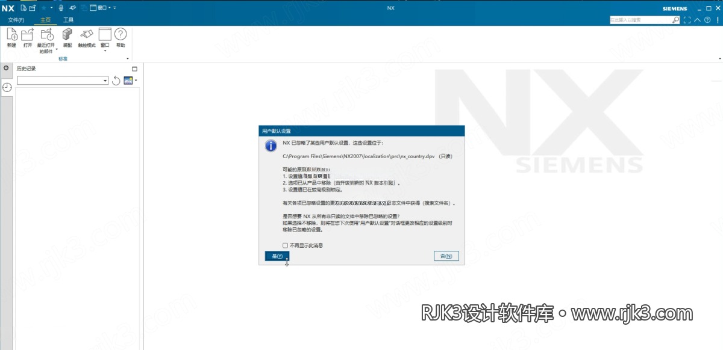Expand the dropdown arrow under 窗口 ribbon button

tap(105, 51)
